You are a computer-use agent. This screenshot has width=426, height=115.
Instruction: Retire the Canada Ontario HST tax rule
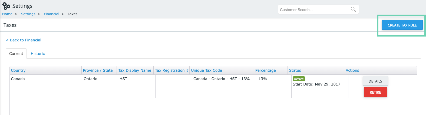pos(375,92)
